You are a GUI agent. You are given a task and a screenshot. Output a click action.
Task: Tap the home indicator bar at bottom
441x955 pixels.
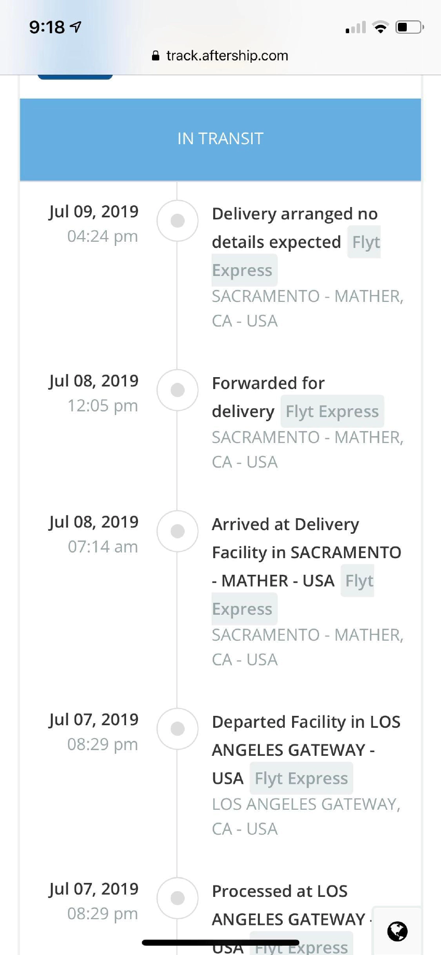point(220,943)
